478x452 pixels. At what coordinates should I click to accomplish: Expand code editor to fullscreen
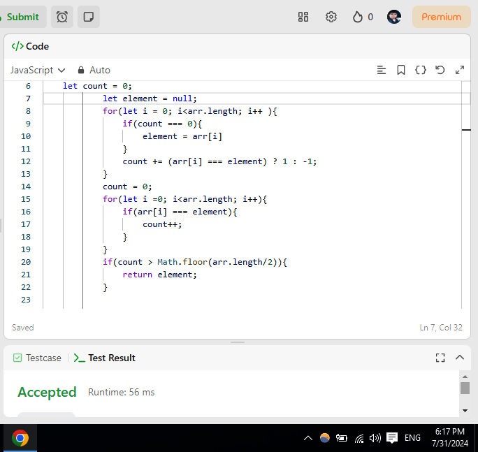click(x=460, y=70)
